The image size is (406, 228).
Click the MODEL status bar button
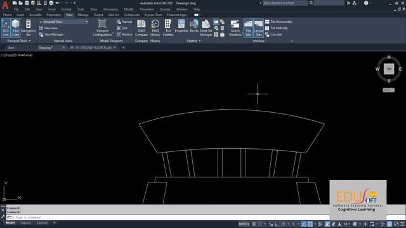coord(244,224)
